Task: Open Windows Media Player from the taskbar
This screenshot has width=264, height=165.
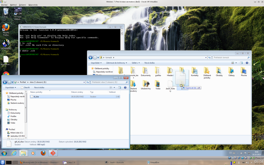Action: [33, 153]
